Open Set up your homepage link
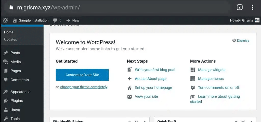The width and height of the screenshot is (261, 122). tap(153, 88)
